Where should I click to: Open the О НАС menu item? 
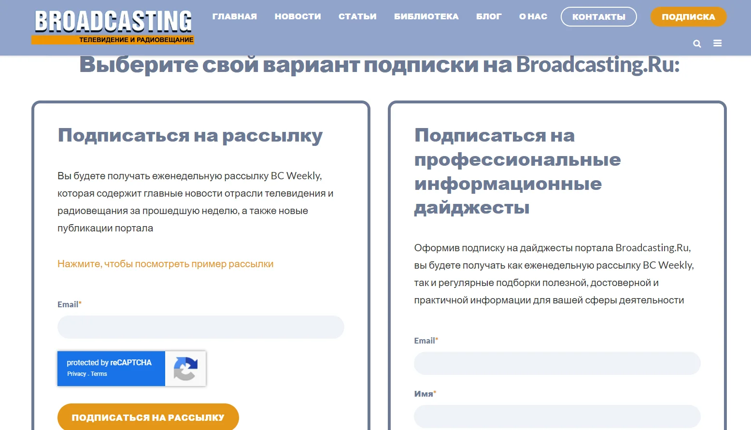[533, 16]
